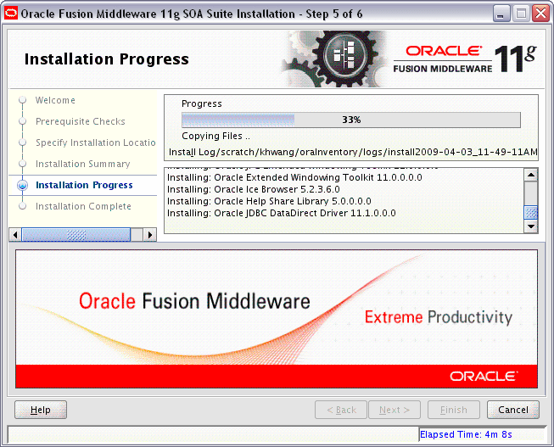The width and height of the screenshot is (554, 447).
Task: Click the Oracle icon in the title bar
Action: pos(11,14)
